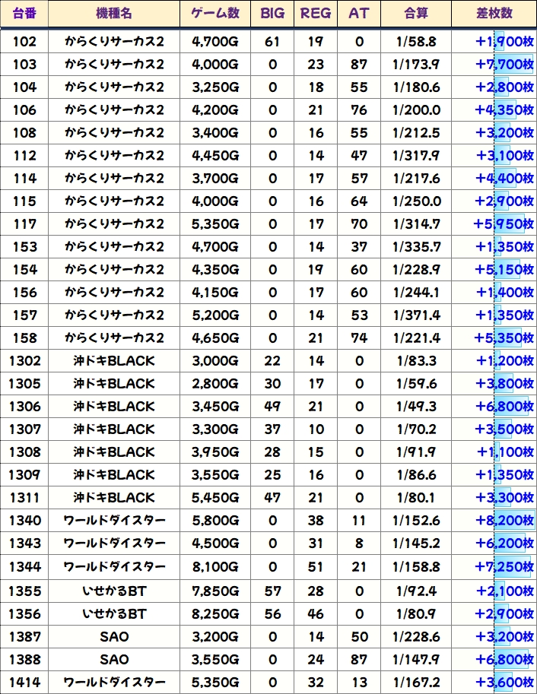Click game count 3,550G in row 1309

(x=215, y=475)
